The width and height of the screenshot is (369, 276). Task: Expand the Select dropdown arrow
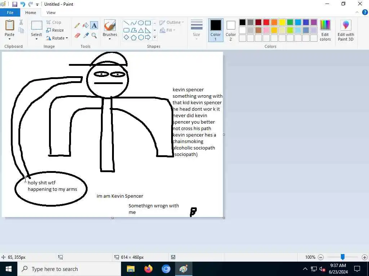pos(36,39)
